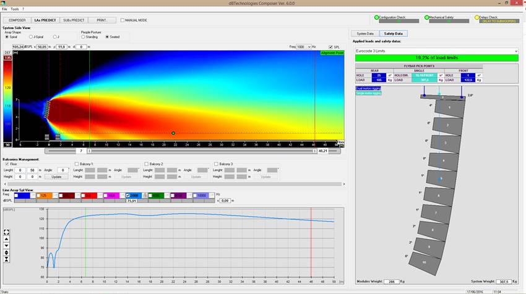526x294 pixels.
Task: Open the File menu
Action: tap(4, 9)
